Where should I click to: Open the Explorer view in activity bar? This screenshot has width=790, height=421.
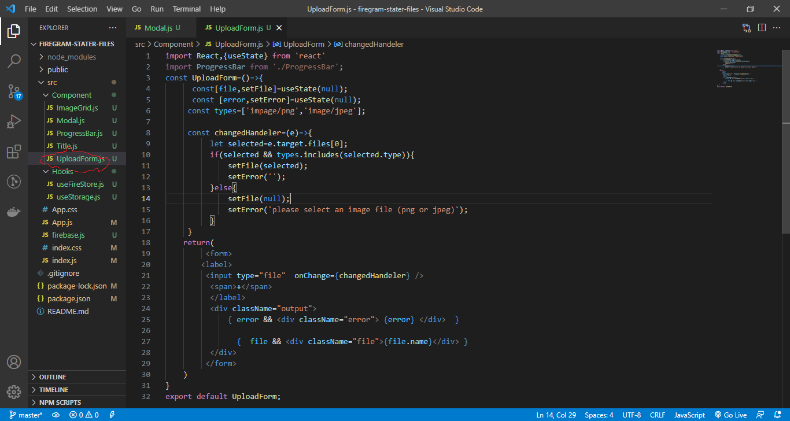click(14, 31)
